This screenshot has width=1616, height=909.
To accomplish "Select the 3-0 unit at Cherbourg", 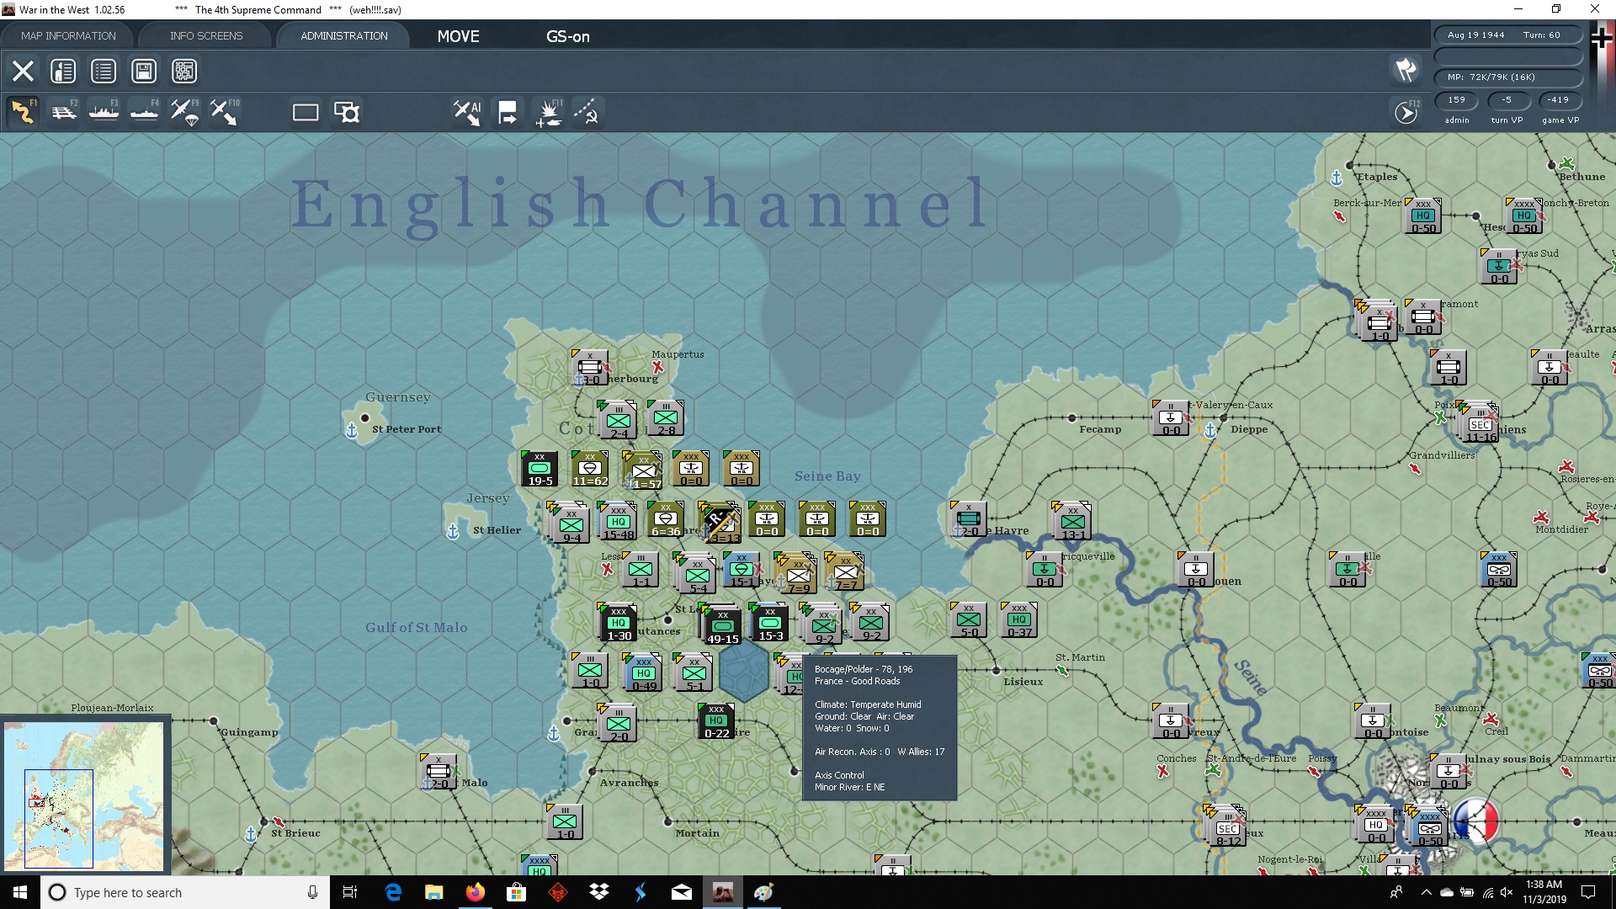I will 590,368.
